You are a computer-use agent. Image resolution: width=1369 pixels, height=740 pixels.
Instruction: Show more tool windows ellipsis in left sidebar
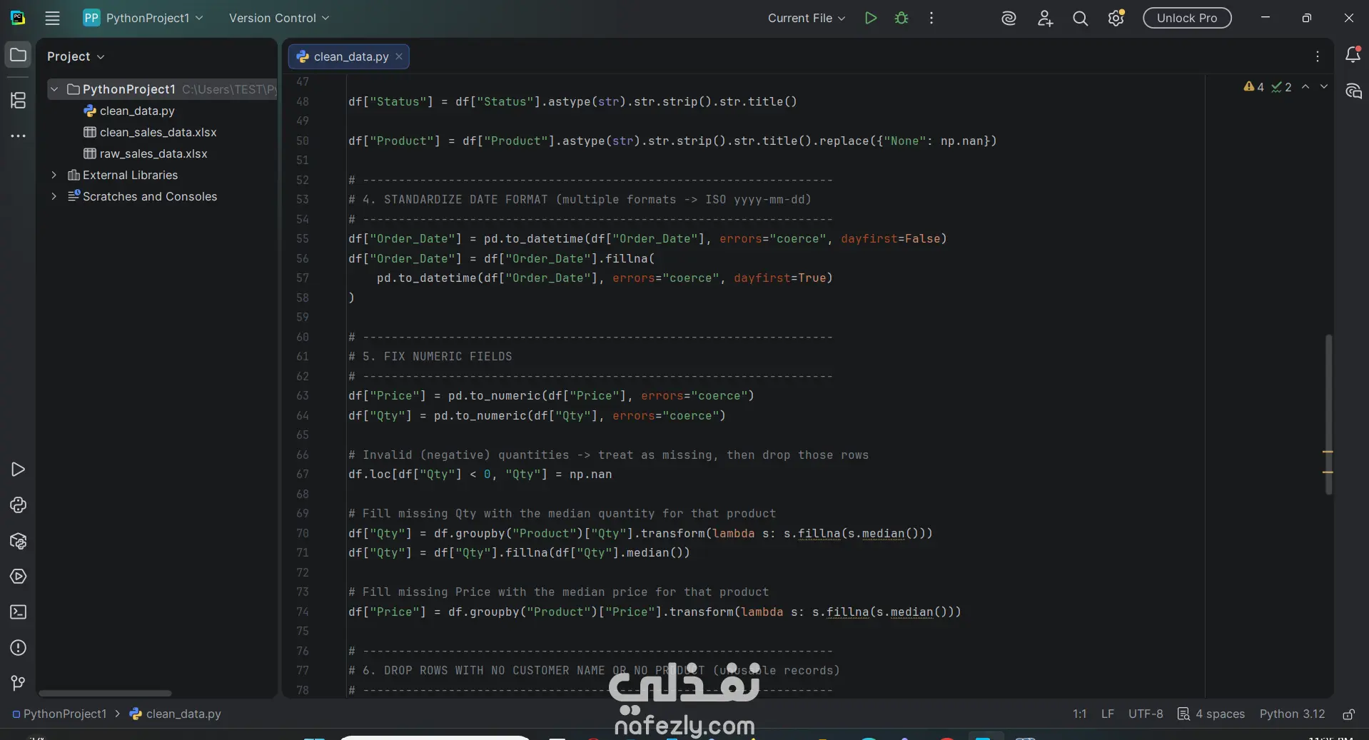click(x=18, y=136)
